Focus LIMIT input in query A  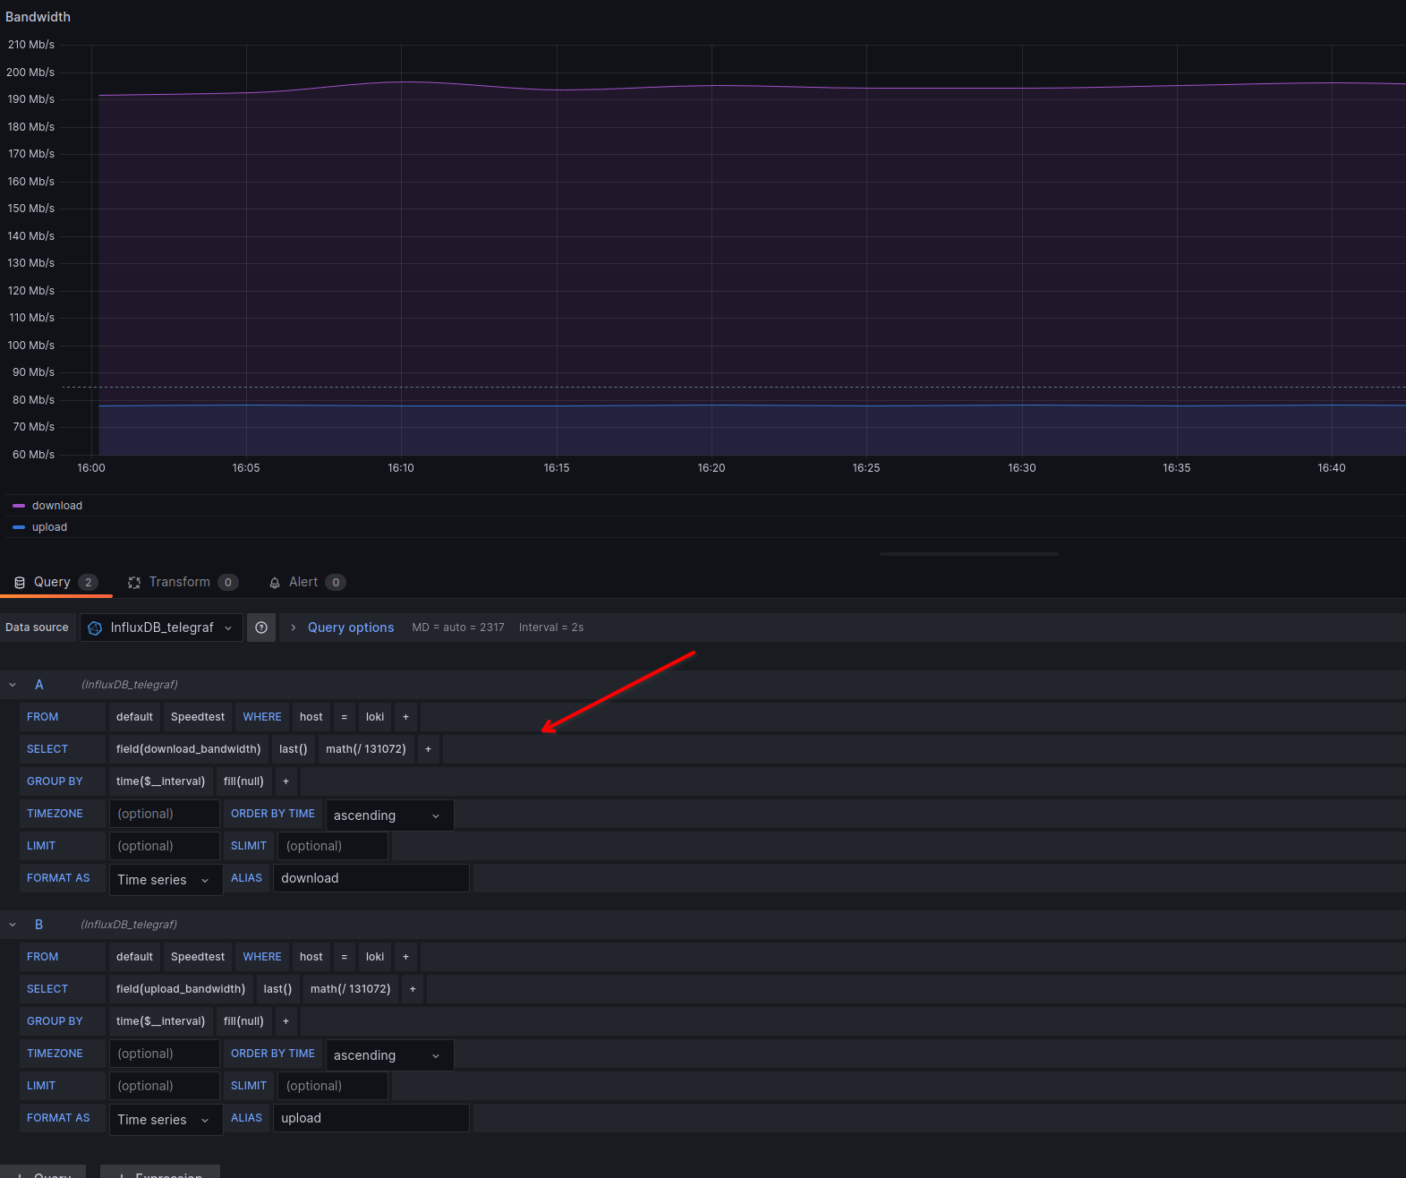165,846
